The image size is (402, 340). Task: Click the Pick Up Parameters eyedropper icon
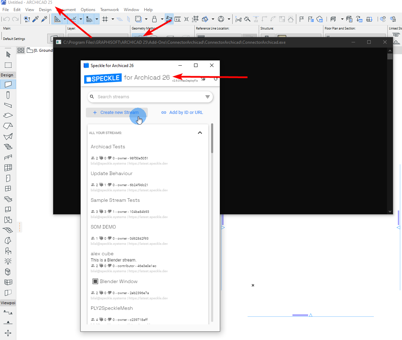(35, 19)
